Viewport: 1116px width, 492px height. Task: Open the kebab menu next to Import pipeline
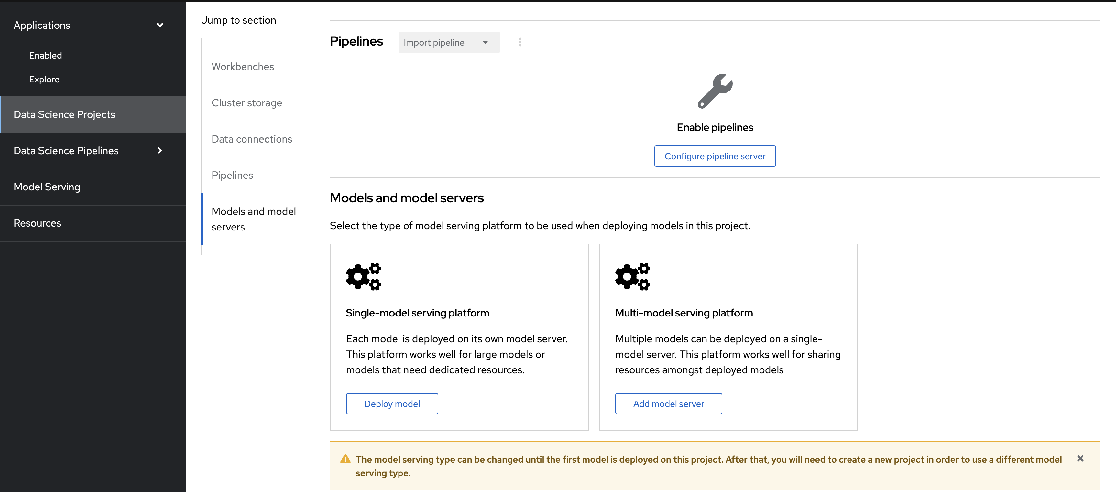(520, 42)
